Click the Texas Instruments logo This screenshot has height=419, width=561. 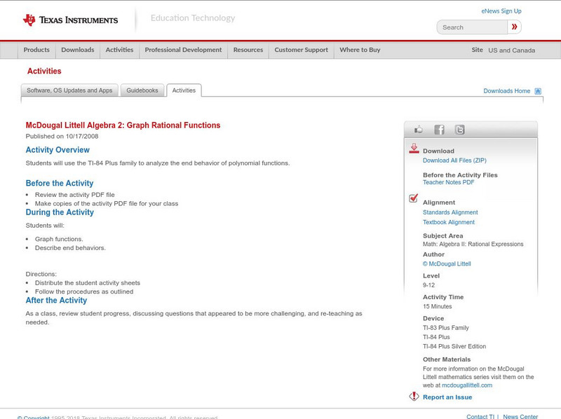tap(70, 20)
